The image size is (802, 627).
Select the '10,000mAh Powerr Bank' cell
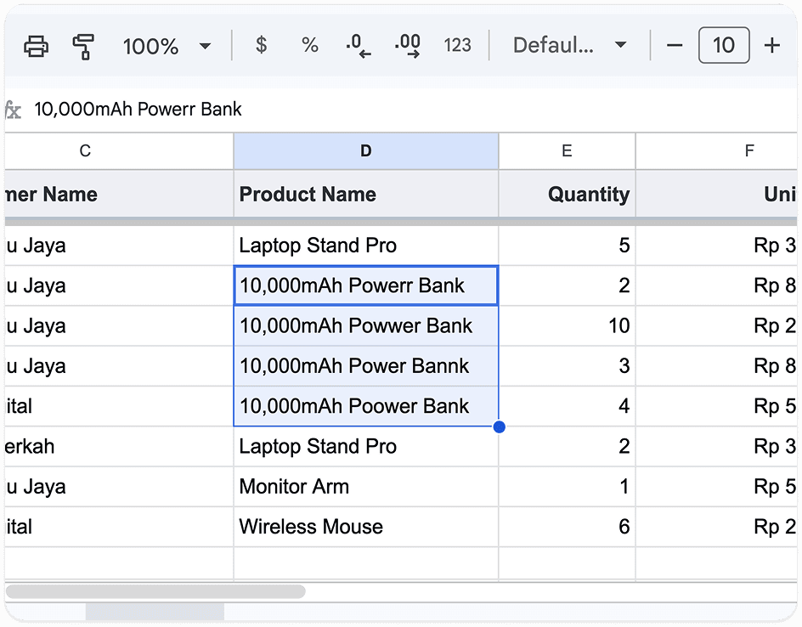365,285
